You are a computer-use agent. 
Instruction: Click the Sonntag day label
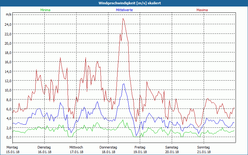coord(204,148)
